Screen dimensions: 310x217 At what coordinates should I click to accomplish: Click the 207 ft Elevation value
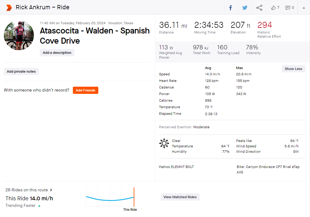[240, 25]
